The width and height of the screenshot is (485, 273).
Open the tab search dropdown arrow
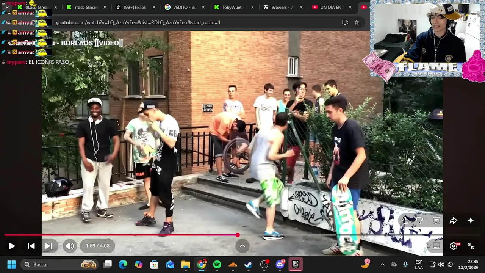pyautogui.click(x=7, y=7)
